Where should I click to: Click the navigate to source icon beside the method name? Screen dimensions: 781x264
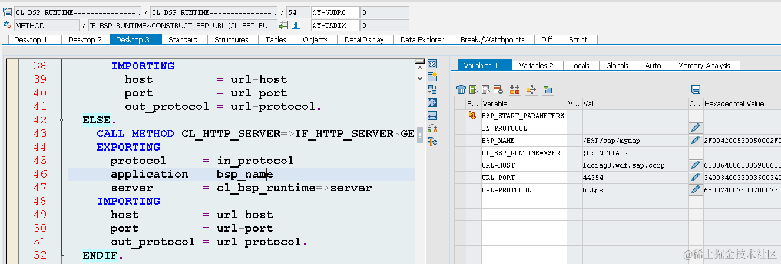284,25
